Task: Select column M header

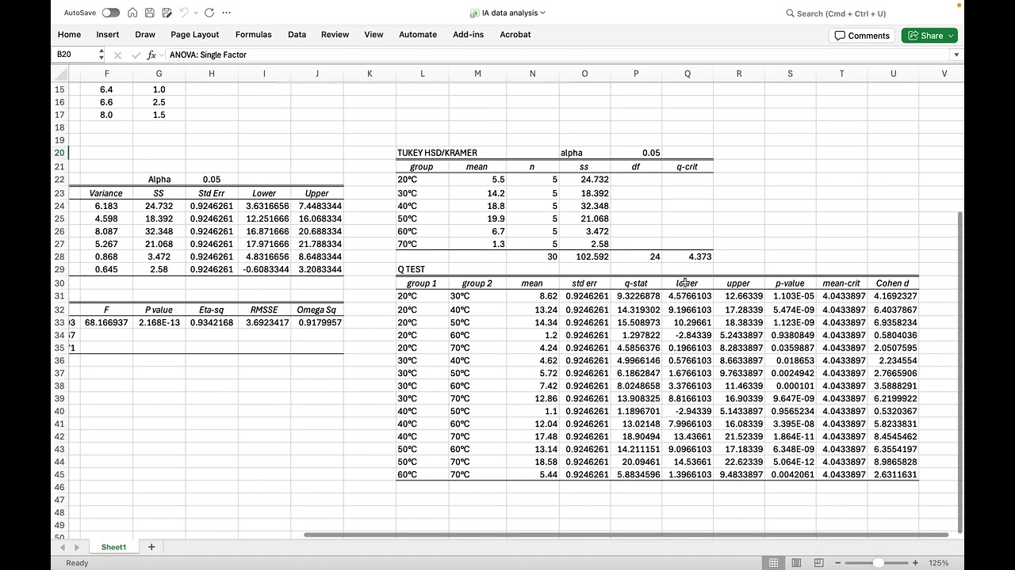Action: point(477,74)
